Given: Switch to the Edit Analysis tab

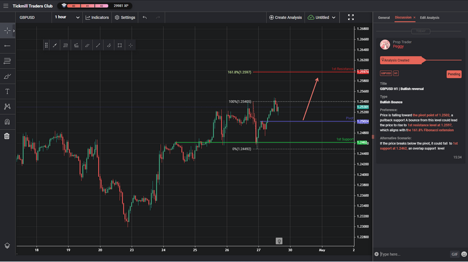Looking at the screenshot, I should click(430, 18).
